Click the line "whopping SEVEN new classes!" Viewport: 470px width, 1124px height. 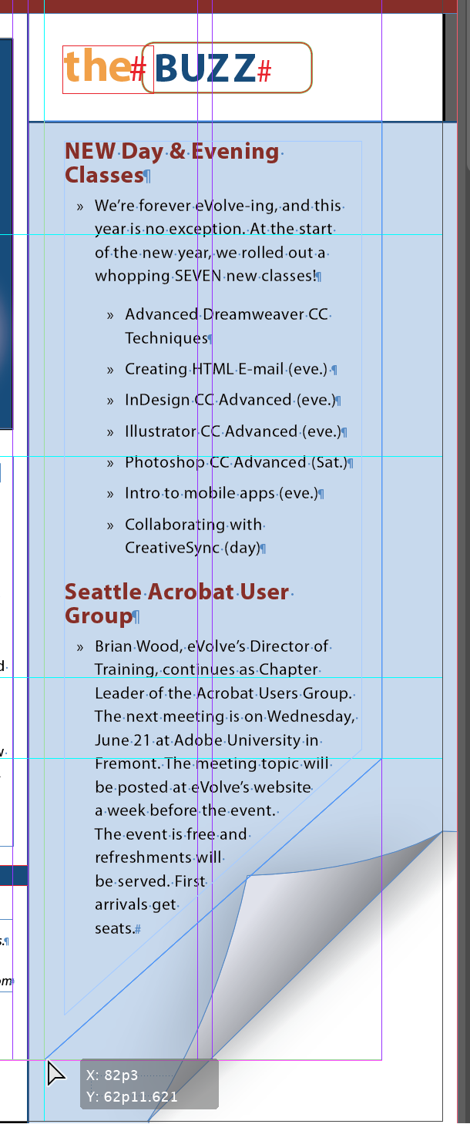coord(205,276)
